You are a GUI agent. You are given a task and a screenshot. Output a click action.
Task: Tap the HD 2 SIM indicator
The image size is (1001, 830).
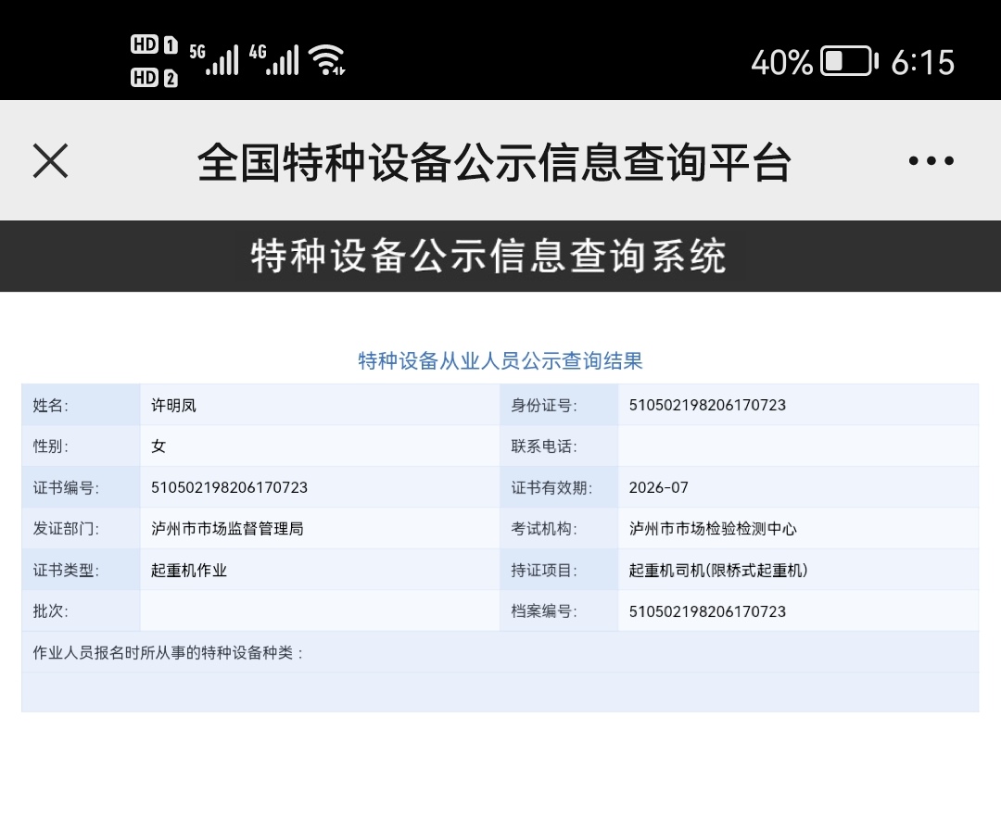pyautogui.click(x=154, y=78)
